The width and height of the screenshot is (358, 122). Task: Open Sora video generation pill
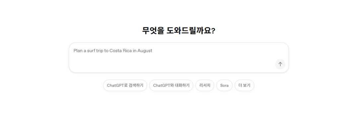224,85
